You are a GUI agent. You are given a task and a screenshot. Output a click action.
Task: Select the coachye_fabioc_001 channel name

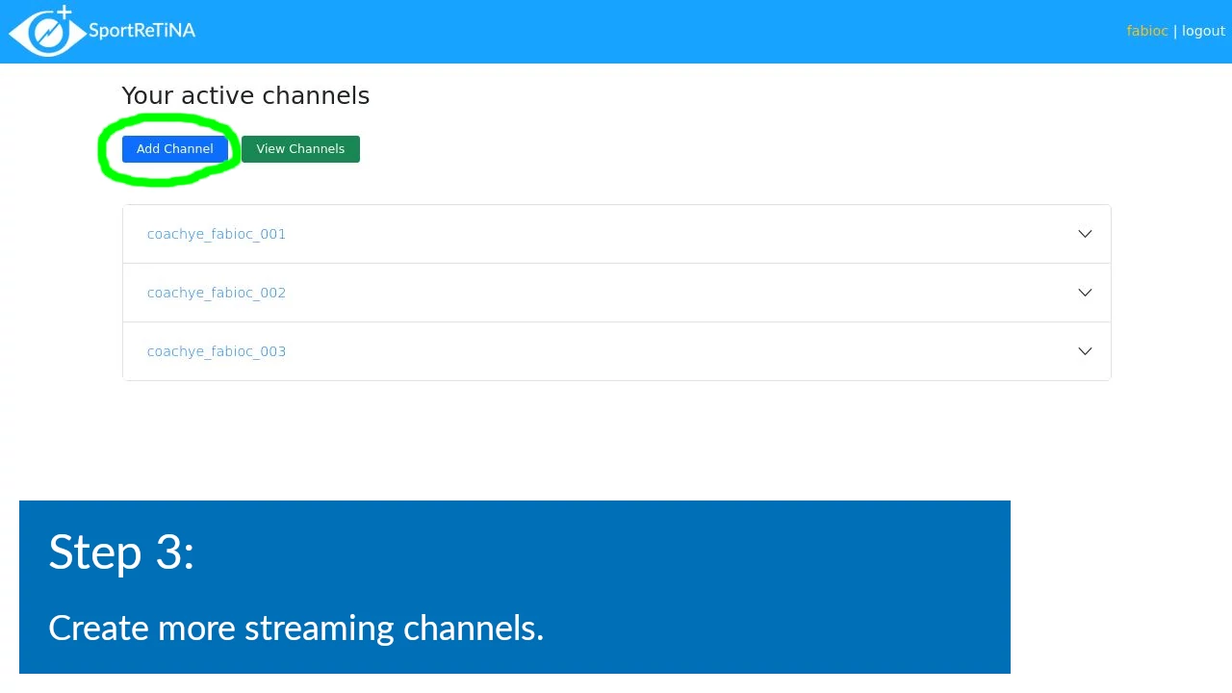[217, 234]
